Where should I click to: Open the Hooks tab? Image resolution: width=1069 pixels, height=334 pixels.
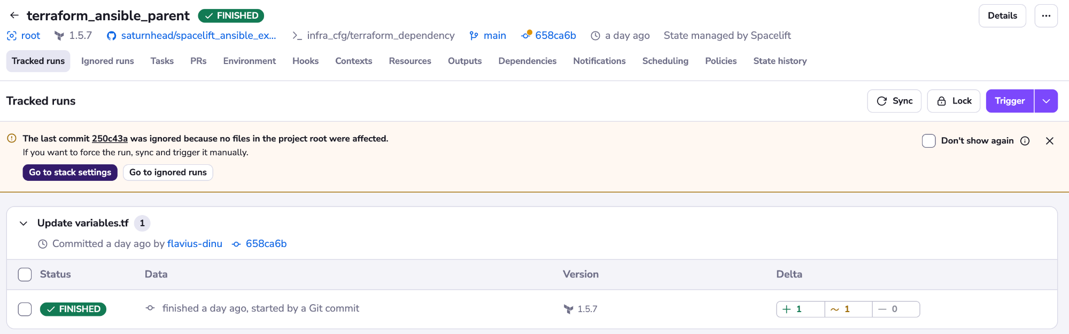coord(305,61)
